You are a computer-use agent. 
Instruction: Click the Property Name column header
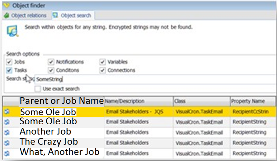tap(253, 101)
